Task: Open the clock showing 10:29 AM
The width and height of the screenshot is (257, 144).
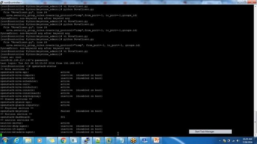Action: coord(247,140)
